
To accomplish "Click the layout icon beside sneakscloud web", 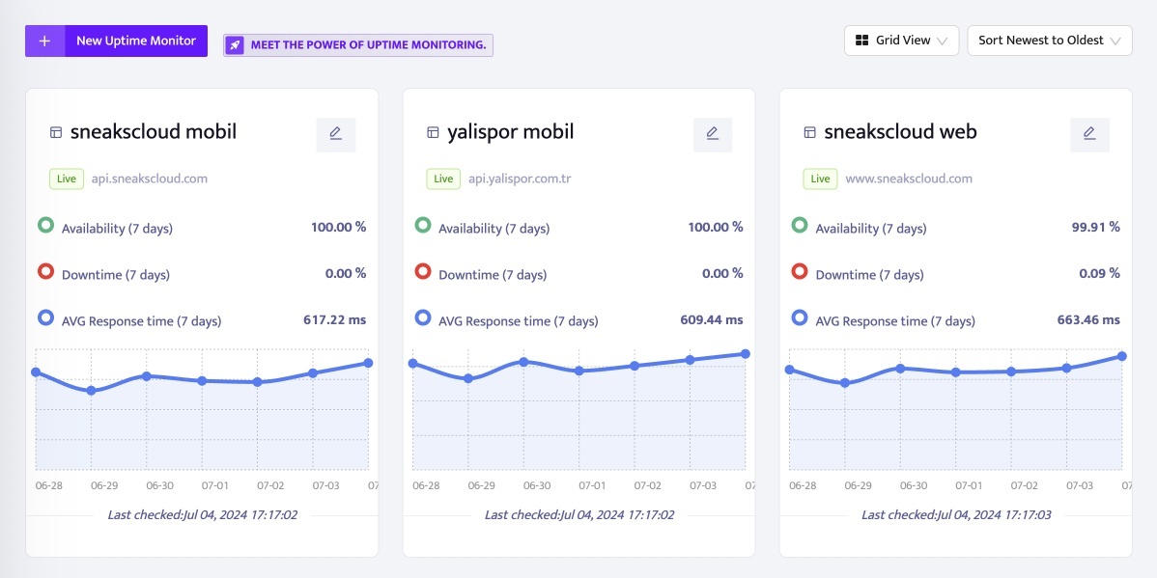I will pos(809,133).
